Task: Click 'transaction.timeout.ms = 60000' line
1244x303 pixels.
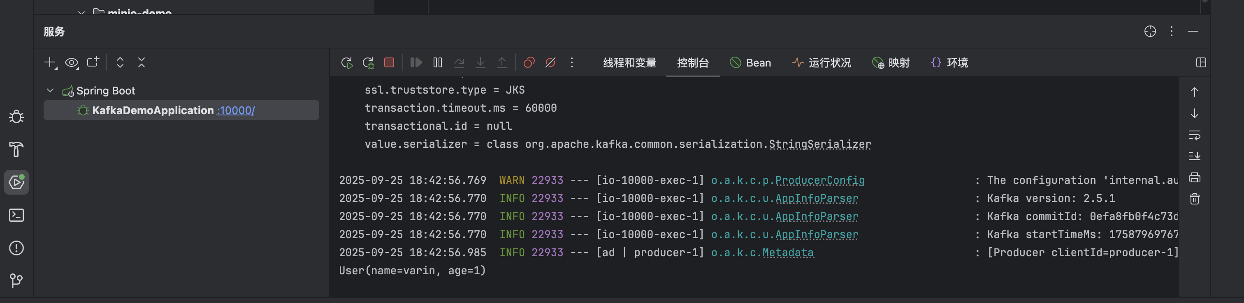Action: 461,108
